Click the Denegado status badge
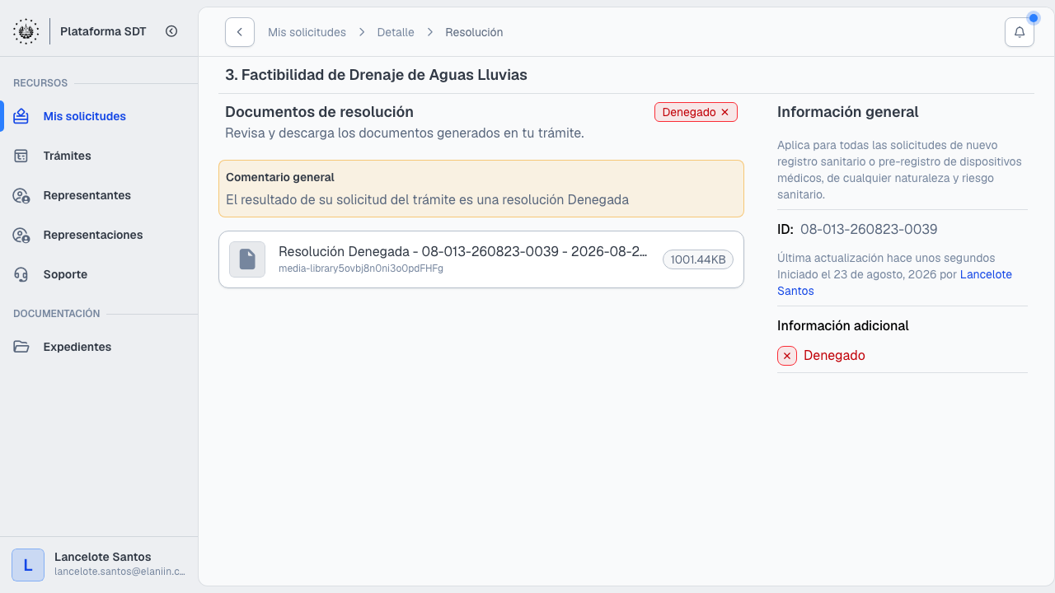The image size is (1055, 593). tap(696, 112)
